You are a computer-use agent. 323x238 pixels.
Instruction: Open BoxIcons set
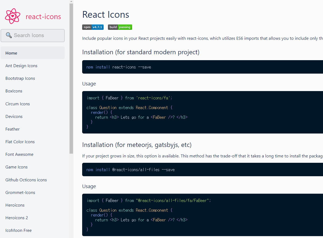tap(14, 91)
